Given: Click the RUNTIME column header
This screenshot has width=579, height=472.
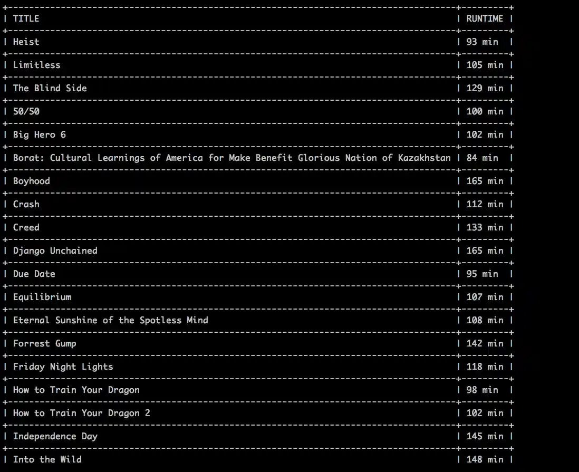Looking at the screenshot, I should pos(485,18).
